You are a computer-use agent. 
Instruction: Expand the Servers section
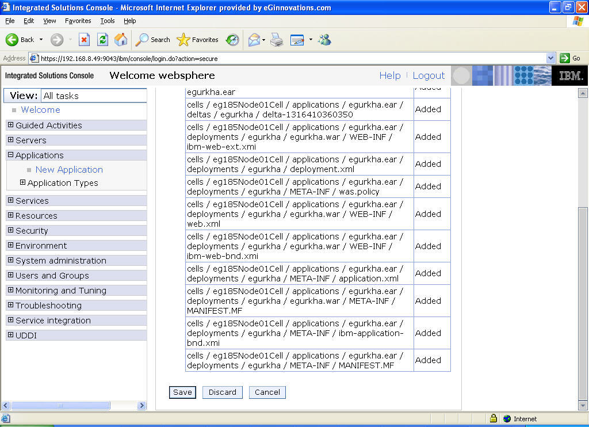(10, 140)
